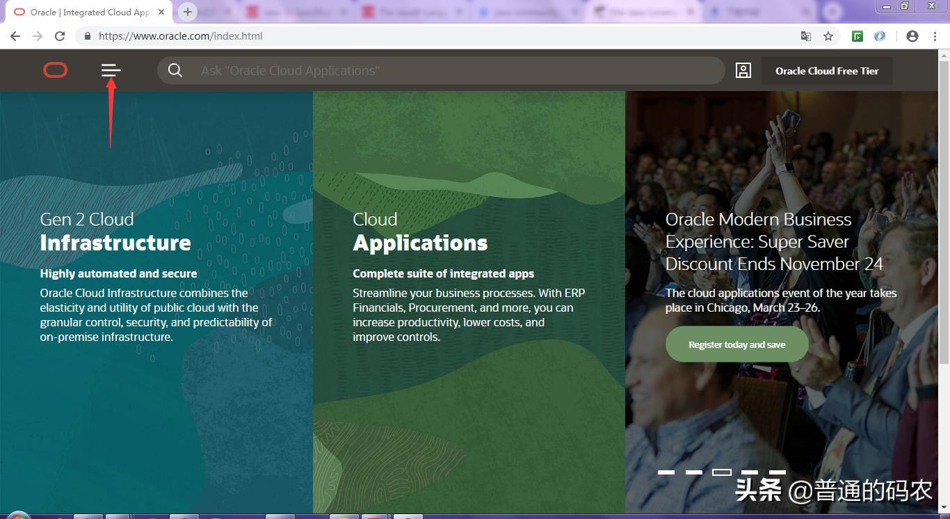Click the translate page icon in the address bar
The image size is (950, 519).
tap(806, 36)
